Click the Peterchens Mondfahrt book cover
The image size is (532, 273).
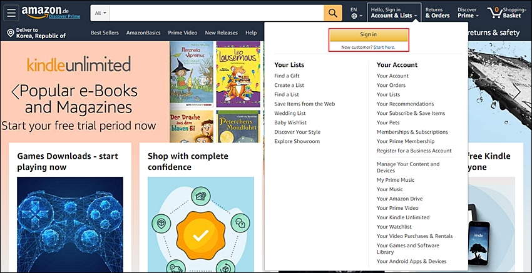(238, 126)
